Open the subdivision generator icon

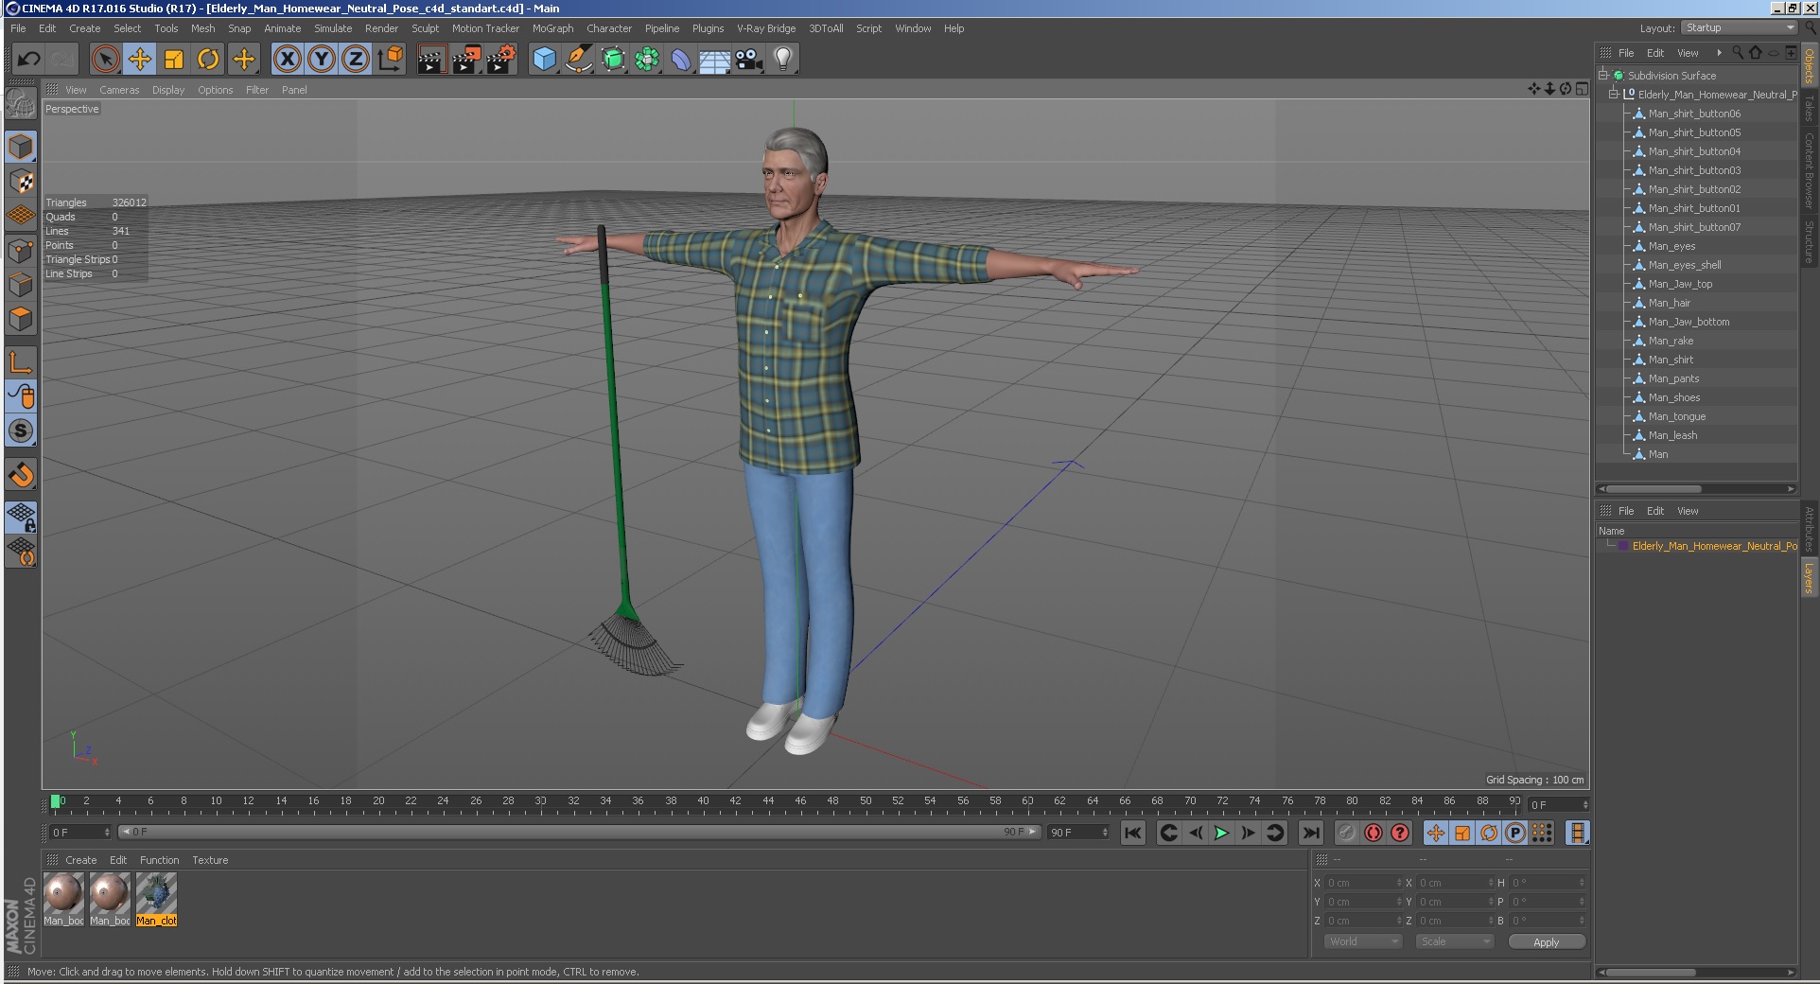point(613,60)
